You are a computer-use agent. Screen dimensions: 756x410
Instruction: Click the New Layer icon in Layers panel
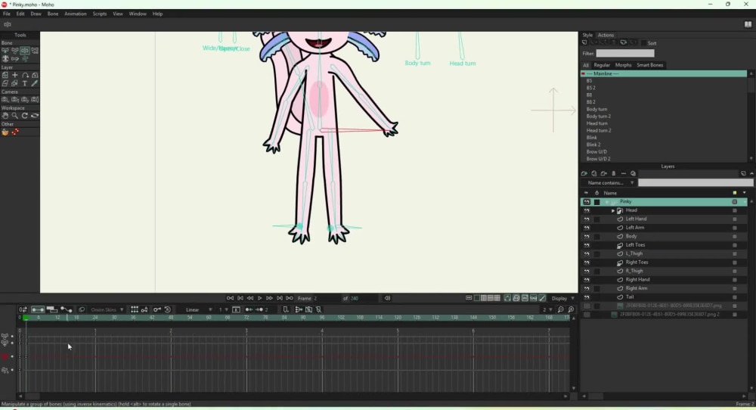[x=584, y=174]
